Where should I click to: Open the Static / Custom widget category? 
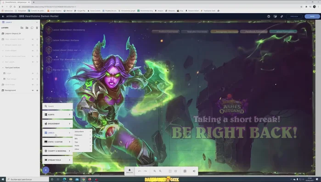[x=57, y=142]
